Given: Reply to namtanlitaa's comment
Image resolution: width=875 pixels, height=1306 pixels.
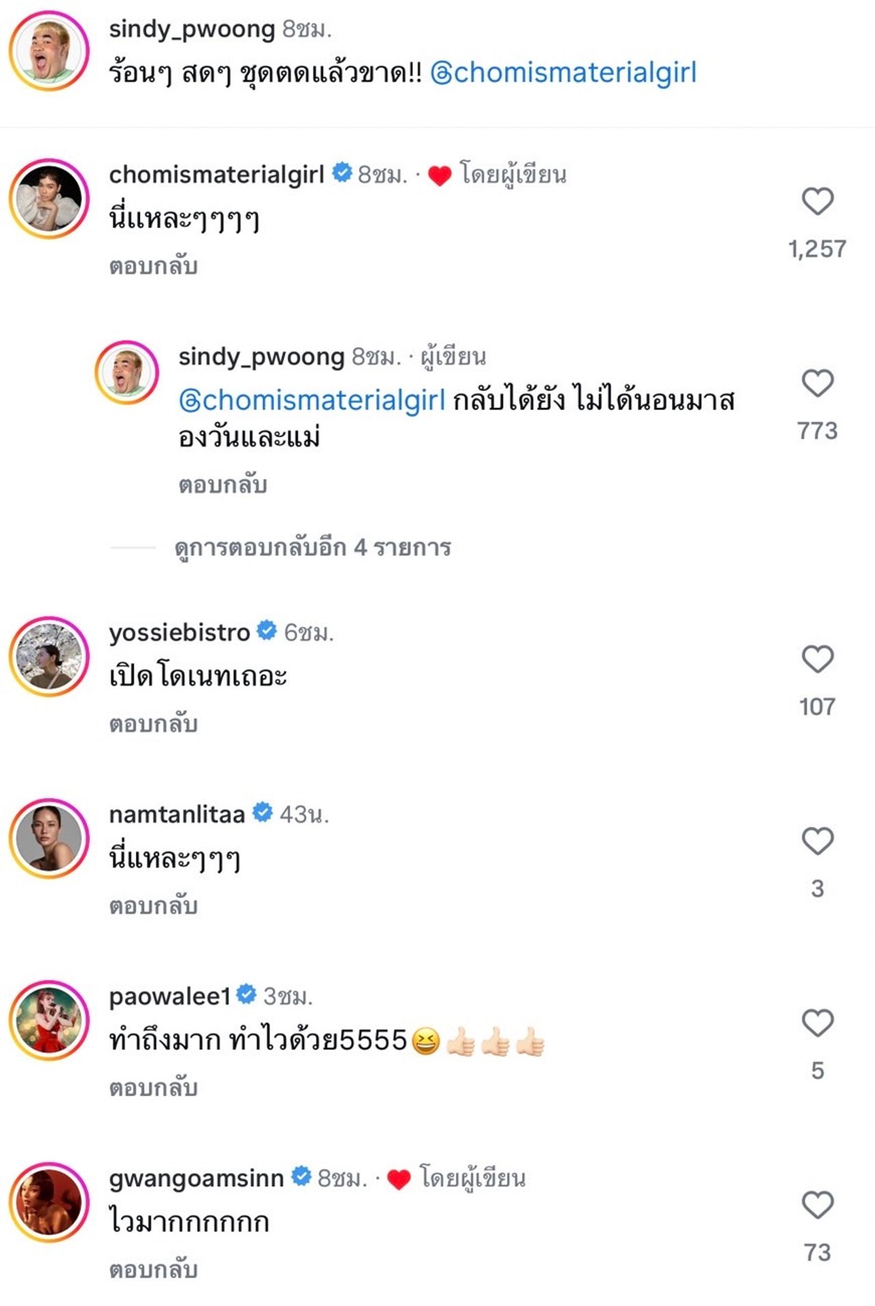Looking at the screenshot, I should tap(153, 906).
